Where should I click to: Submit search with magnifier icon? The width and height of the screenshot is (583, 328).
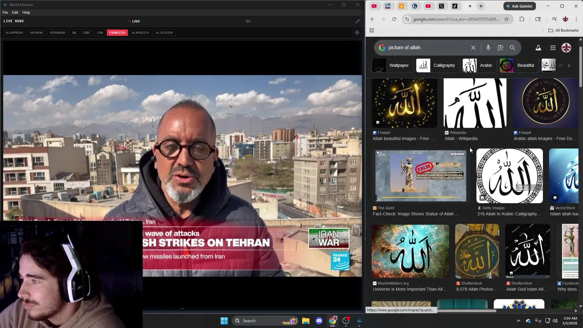point(512,47)
